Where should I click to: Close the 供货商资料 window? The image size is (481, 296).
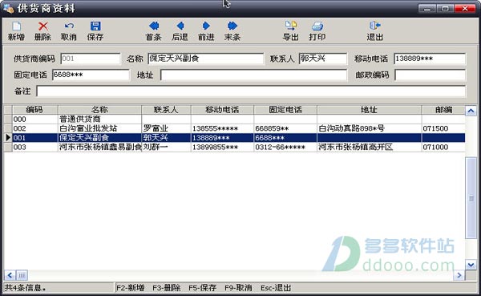tap(465, 9)
